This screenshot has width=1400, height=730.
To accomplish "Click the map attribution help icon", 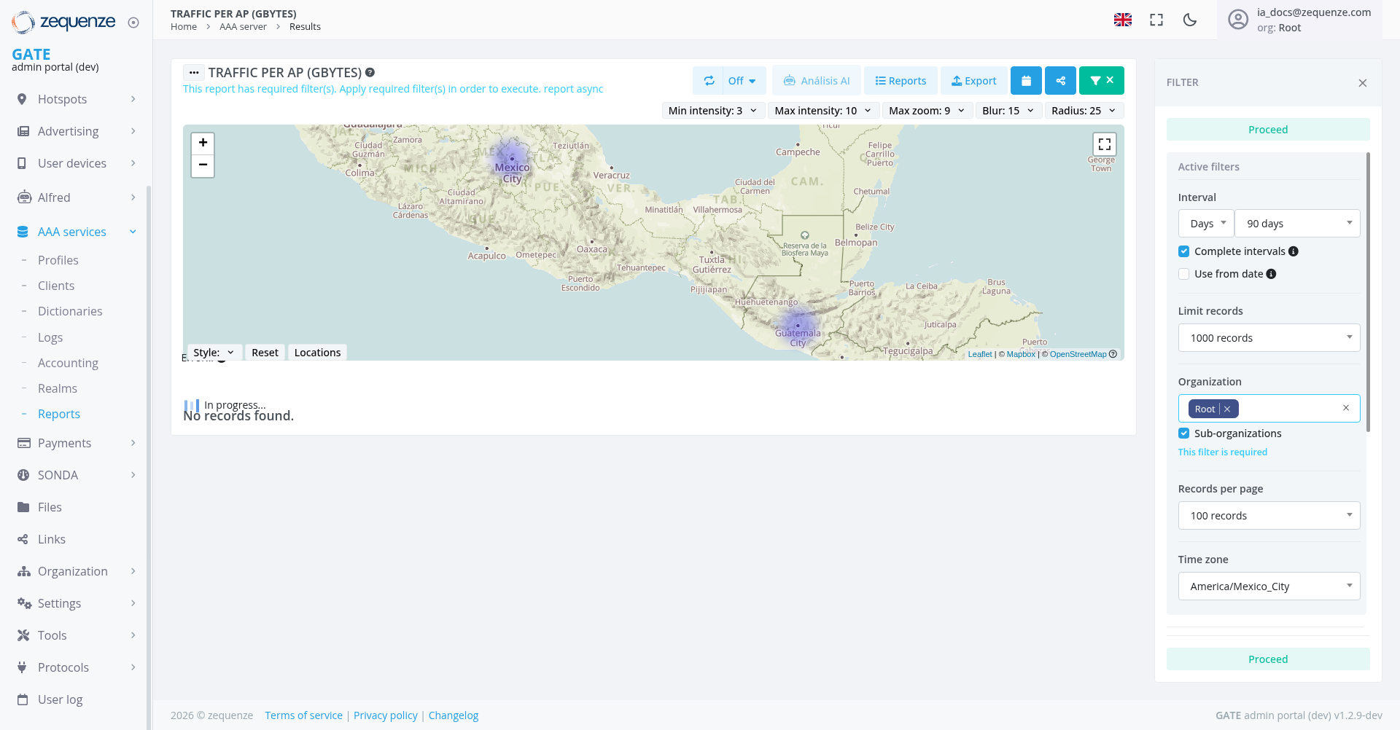I will [x=1113, y=354].
